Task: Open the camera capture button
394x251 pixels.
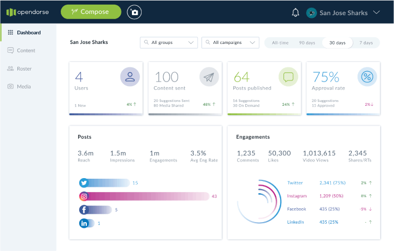Action: click(x=134, y=12)
